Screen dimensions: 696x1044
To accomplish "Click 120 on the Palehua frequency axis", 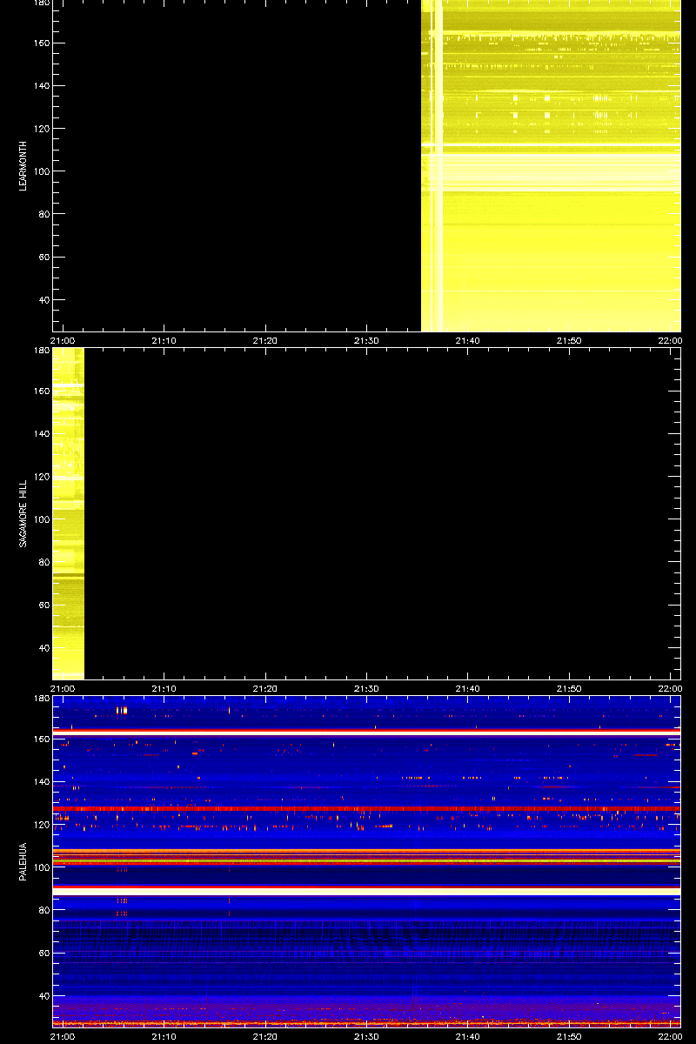I will click(x=41, y=823).
